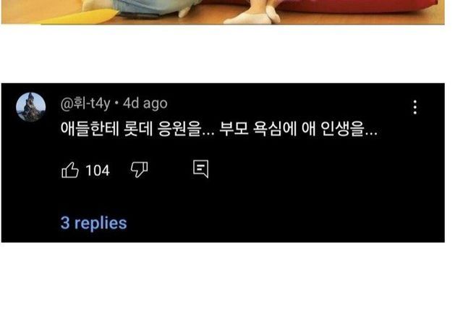Click the reply comment icon
Image resolution: width=463 pixels, height=325 pixels.
(201, 169)
